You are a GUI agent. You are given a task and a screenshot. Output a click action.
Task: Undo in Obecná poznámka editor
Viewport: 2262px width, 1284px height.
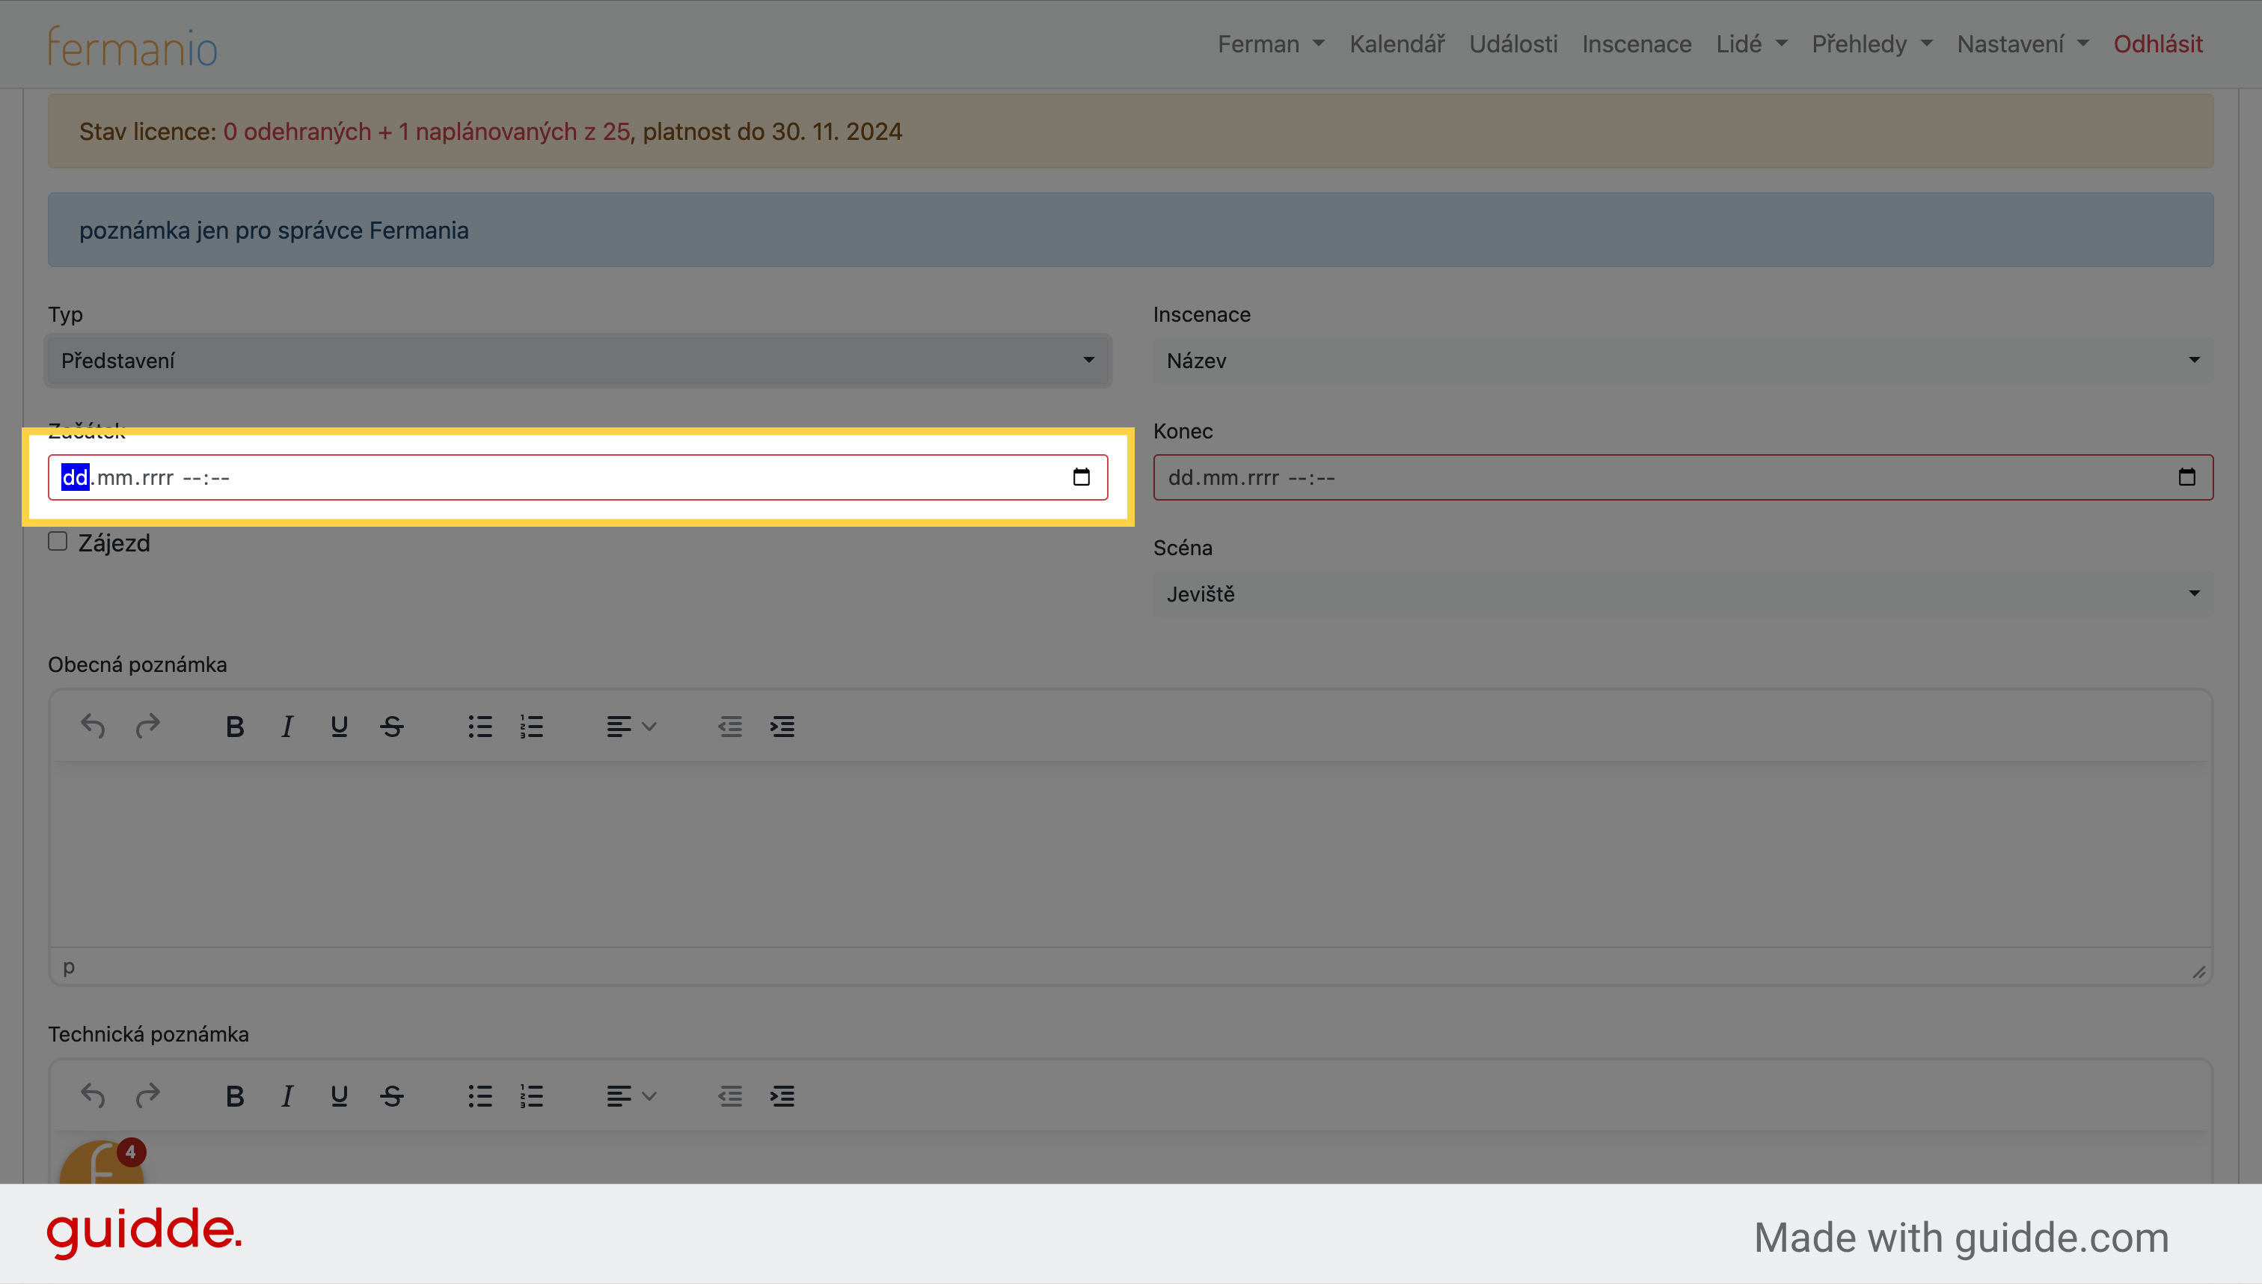(x=93, y=727)
